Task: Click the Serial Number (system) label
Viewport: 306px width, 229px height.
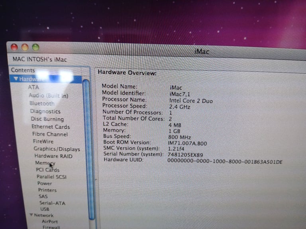Action: coord(133,154)
